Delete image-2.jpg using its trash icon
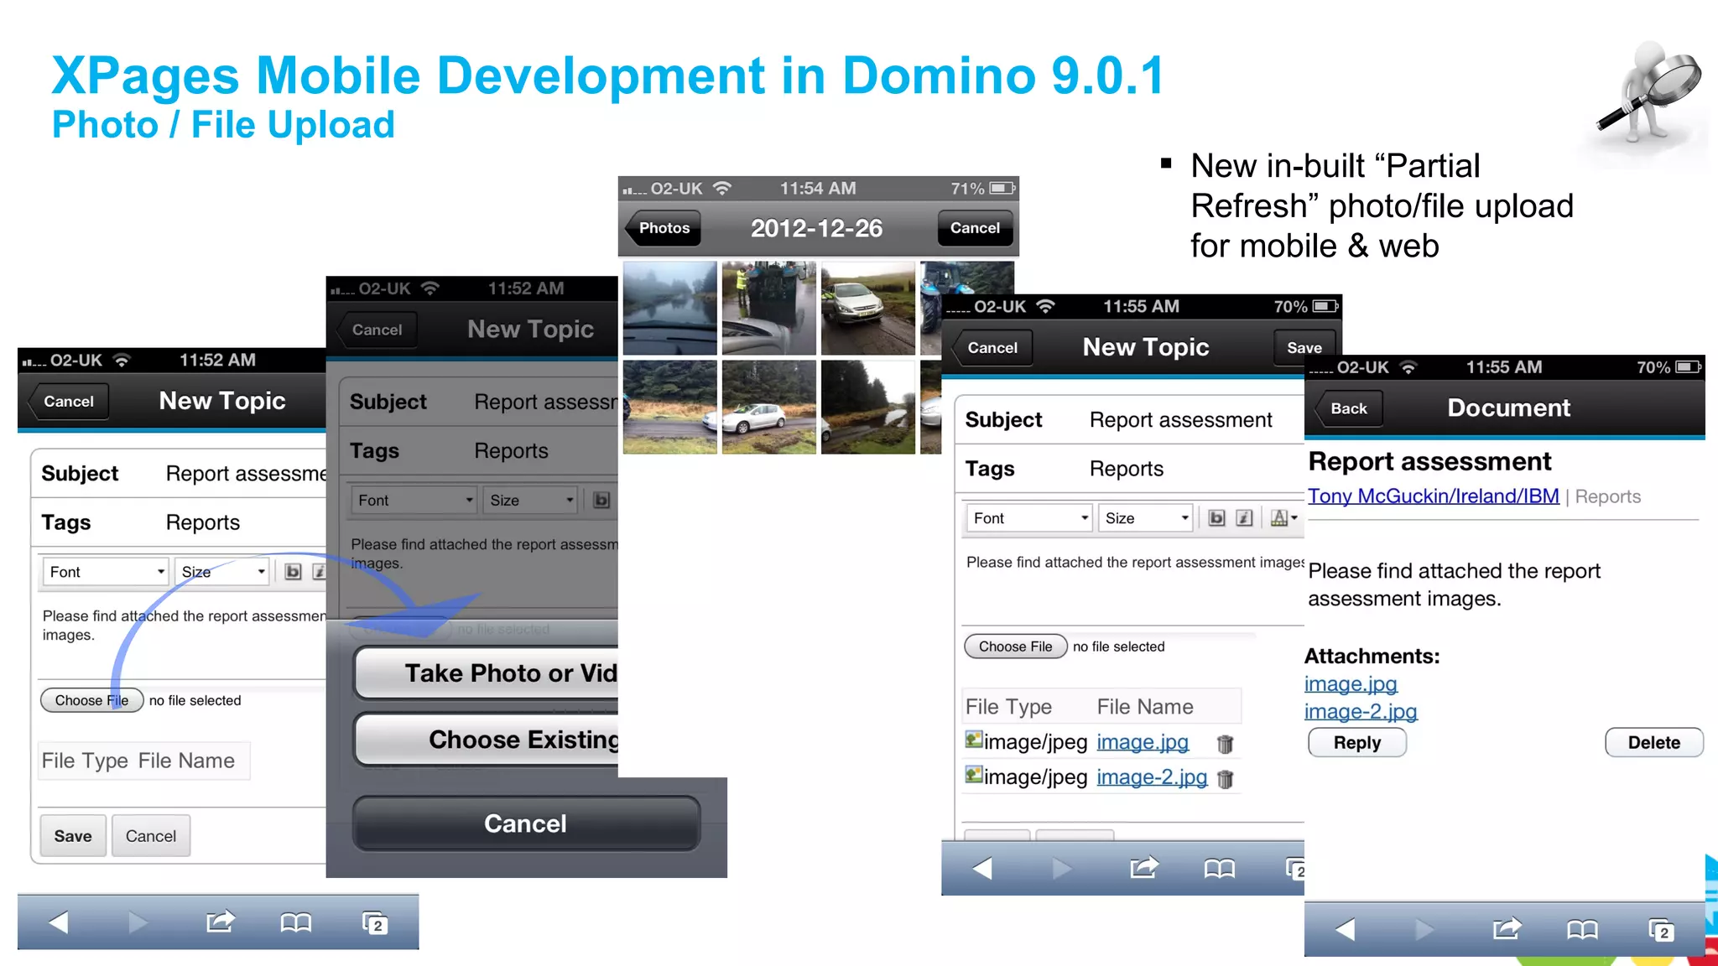 1225,779
